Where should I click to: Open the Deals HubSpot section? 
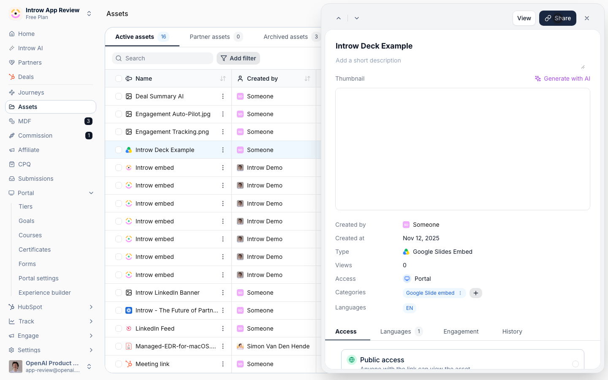pyautogui.click(x=51, y=77)
